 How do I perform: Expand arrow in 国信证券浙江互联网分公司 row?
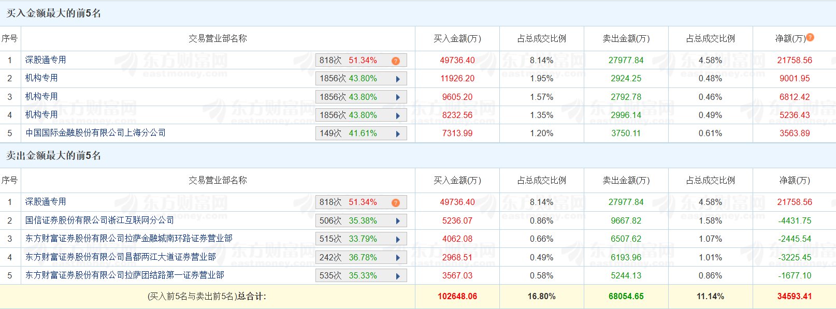[398, 221]
